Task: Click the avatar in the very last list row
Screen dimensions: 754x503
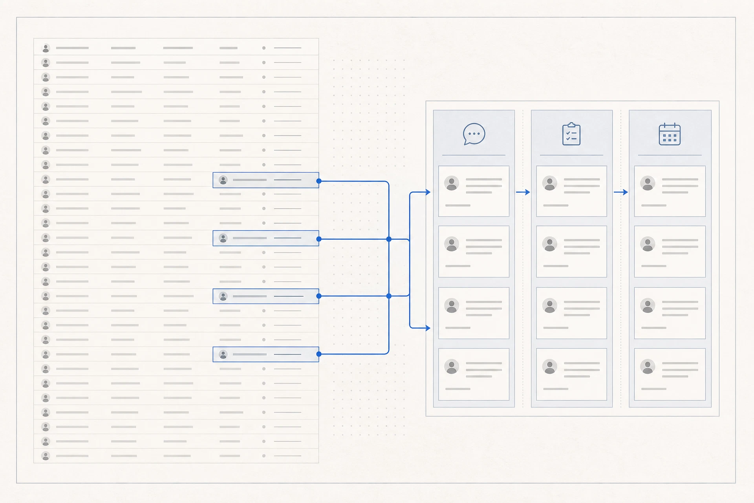Action: 46,456
